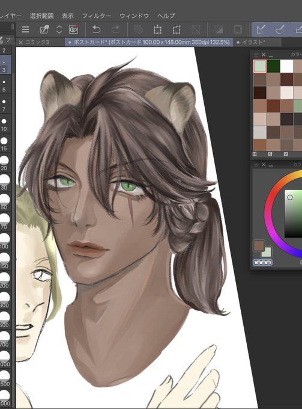Open the hamburger menu in the command bar
The height and width of the screenshot is (409, 302).
[x=25, y=29]
